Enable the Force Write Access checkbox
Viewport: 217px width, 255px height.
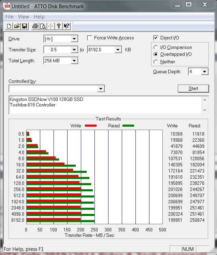pyautogui.click(x=90, y=38)
